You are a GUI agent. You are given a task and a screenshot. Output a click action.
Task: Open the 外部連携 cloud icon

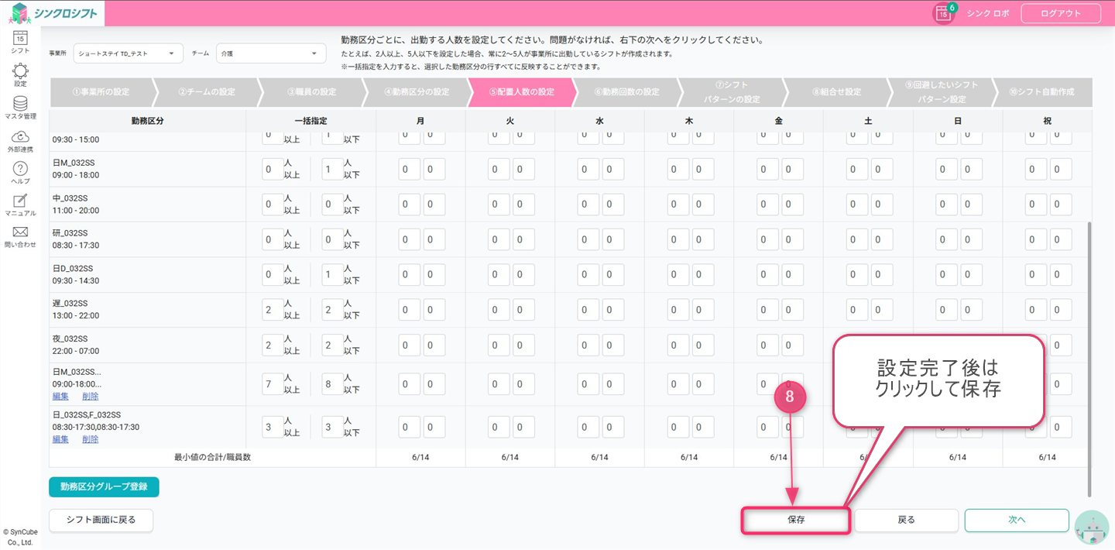pos(20,137)
